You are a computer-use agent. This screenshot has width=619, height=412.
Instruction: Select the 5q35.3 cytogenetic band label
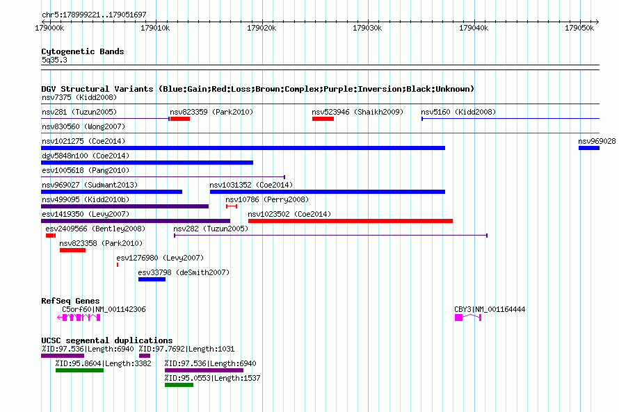pyautogui.click(x=54, y=60)
